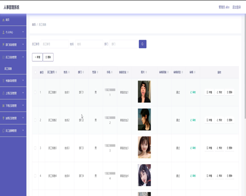Viewport: 246px width, 196px height.
Task: Tick the checkbox for row 4
Action: click(x=35, y=176)
